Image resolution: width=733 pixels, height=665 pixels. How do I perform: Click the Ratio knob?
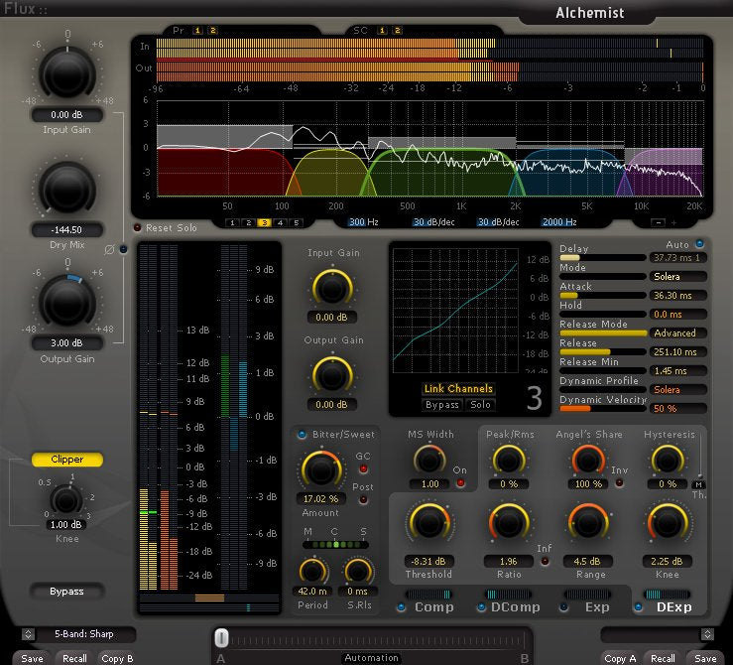tap(508, 523)
